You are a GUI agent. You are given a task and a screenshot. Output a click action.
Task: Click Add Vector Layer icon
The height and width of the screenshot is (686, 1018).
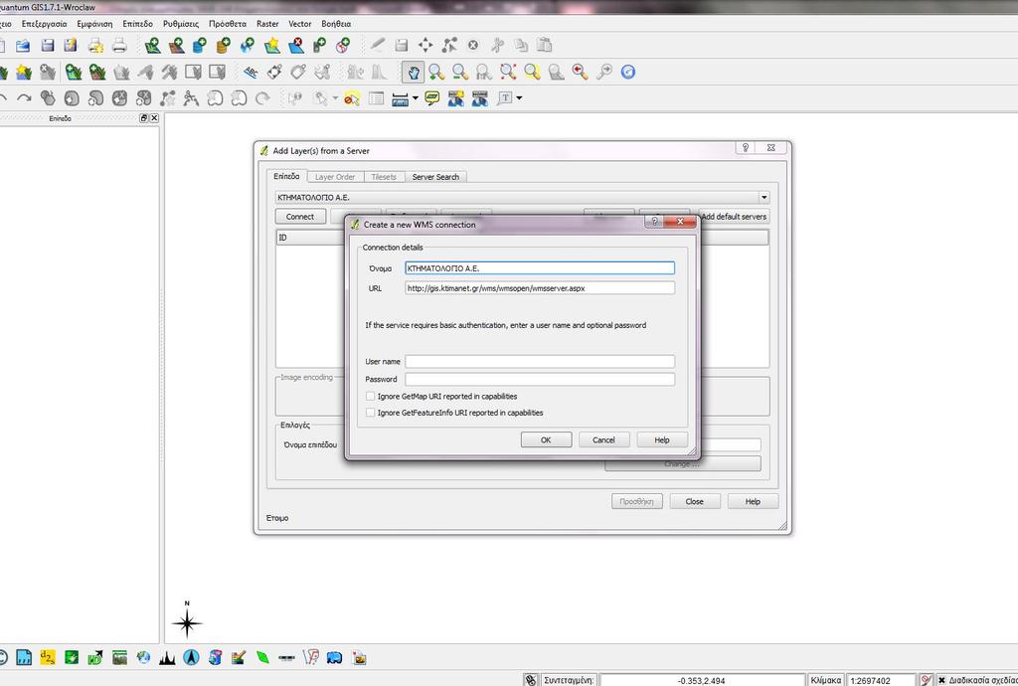click(x=152, y=46)
